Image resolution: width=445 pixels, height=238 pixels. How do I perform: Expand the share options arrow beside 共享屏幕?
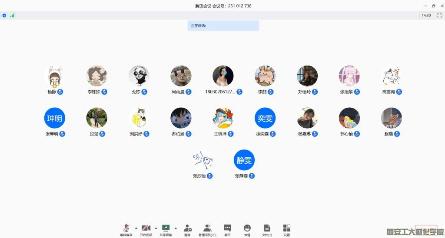176,228
